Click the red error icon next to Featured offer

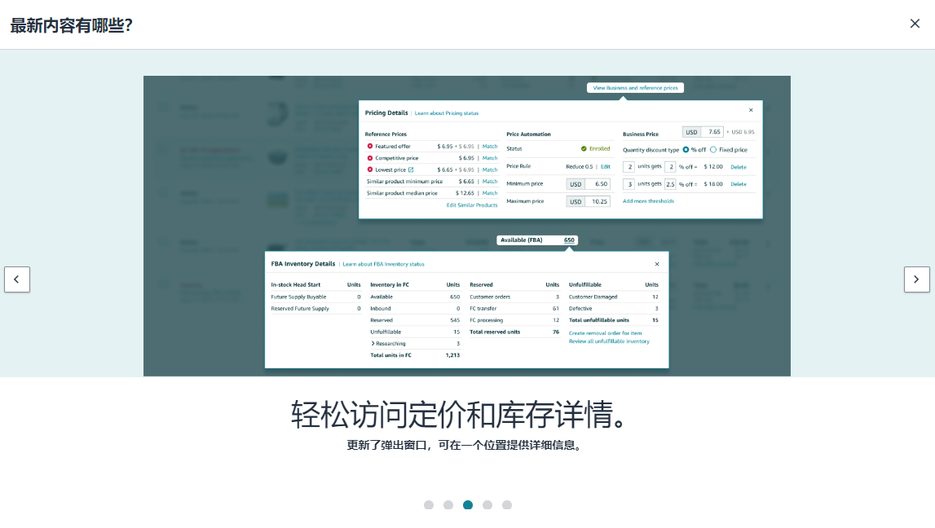(371, 147)
